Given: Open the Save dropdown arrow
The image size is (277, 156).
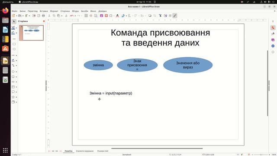Looking at the screenshot, I should tap(29, 16).
